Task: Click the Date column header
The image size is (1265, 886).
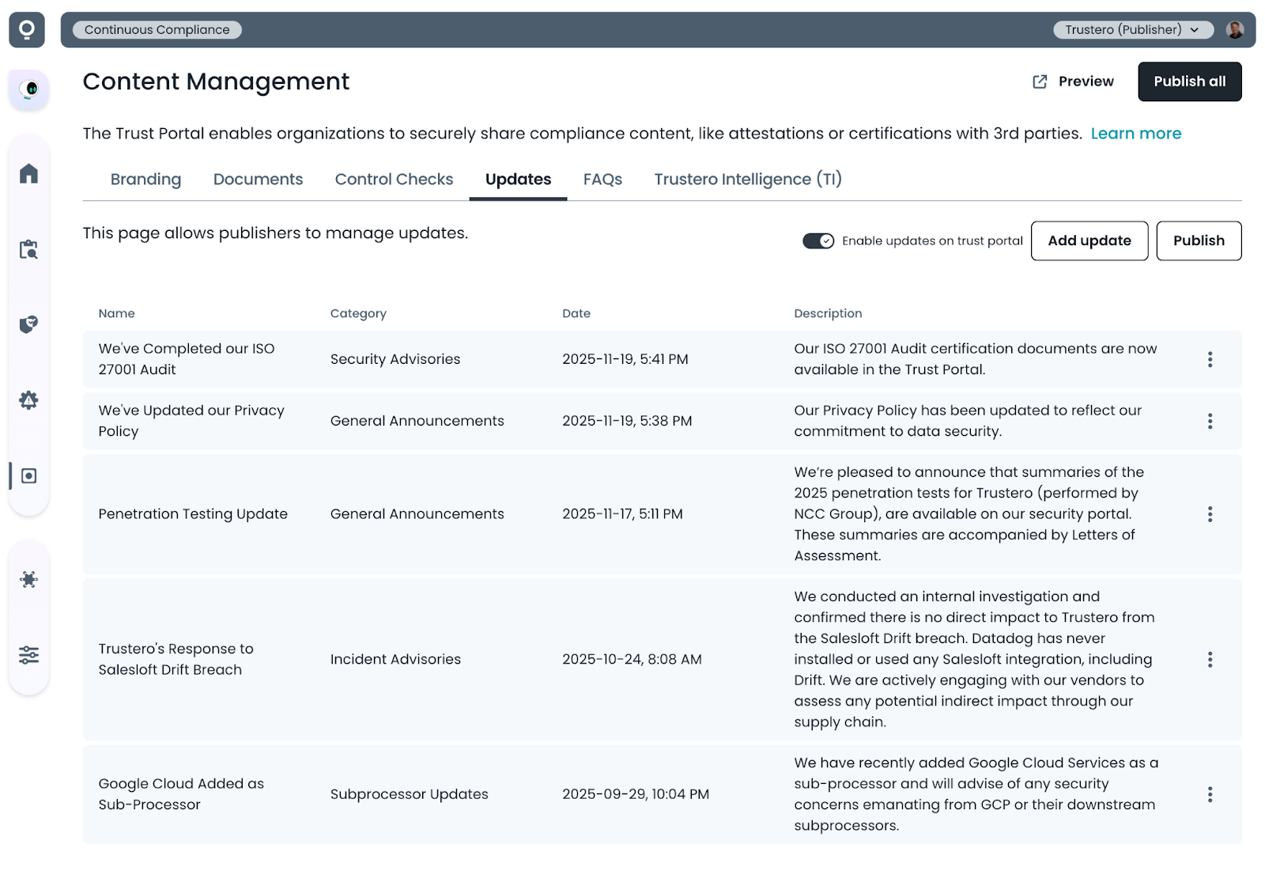Action: 576,313
